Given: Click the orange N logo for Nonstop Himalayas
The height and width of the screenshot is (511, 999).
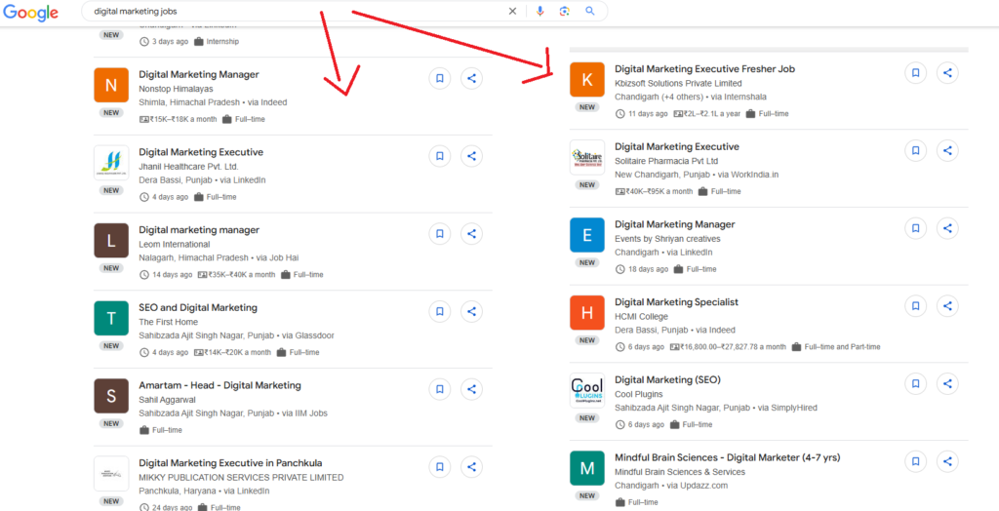Looking at the screenshot, I should tap(111, 85).
